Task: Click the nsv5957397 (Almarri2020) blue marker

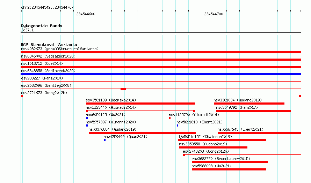Action: tap(87, 125)
